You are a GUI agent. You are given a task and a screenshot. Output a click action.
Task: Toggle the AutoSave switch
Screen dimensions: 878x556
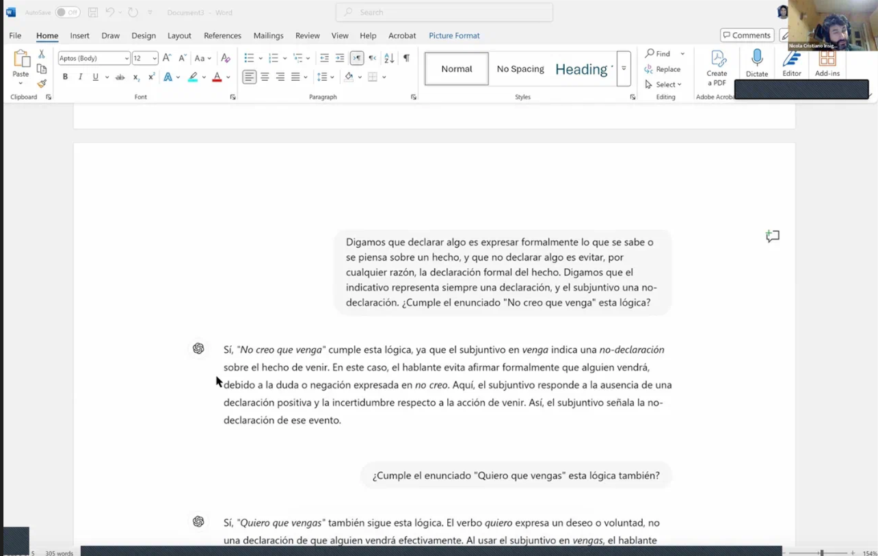coord(67,12)
